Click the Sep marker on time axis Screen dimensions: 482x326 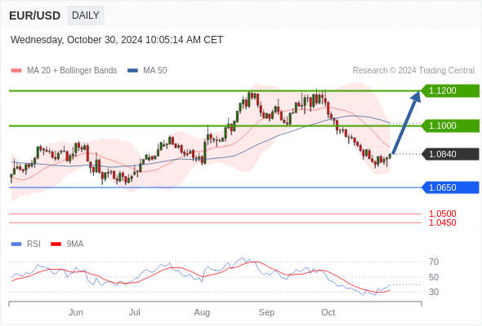[x=266, y=312]
